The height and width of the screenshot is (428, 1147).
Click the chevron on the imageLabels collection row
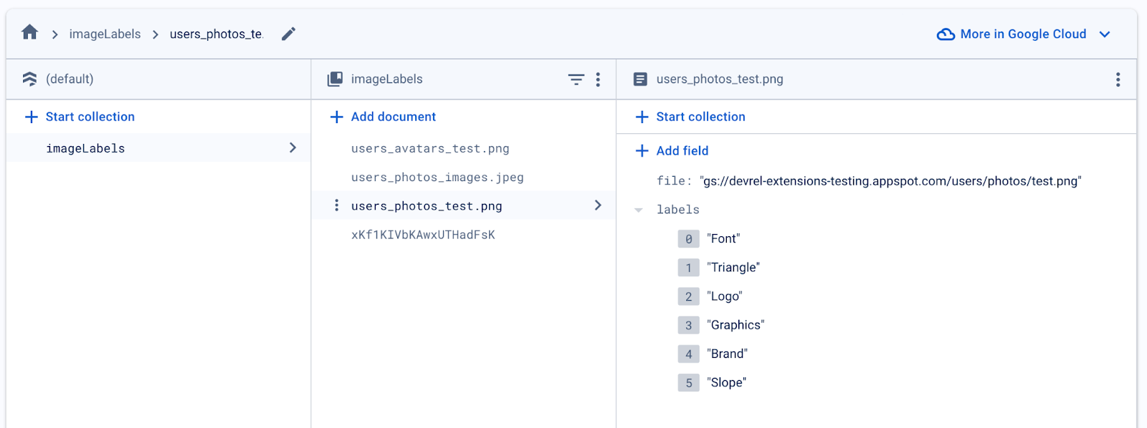point(292,147)
